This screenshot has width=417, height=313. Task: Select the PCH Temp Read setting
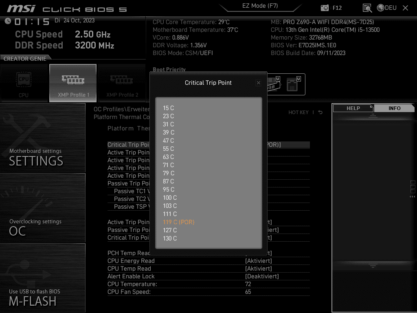click(208, 253)
